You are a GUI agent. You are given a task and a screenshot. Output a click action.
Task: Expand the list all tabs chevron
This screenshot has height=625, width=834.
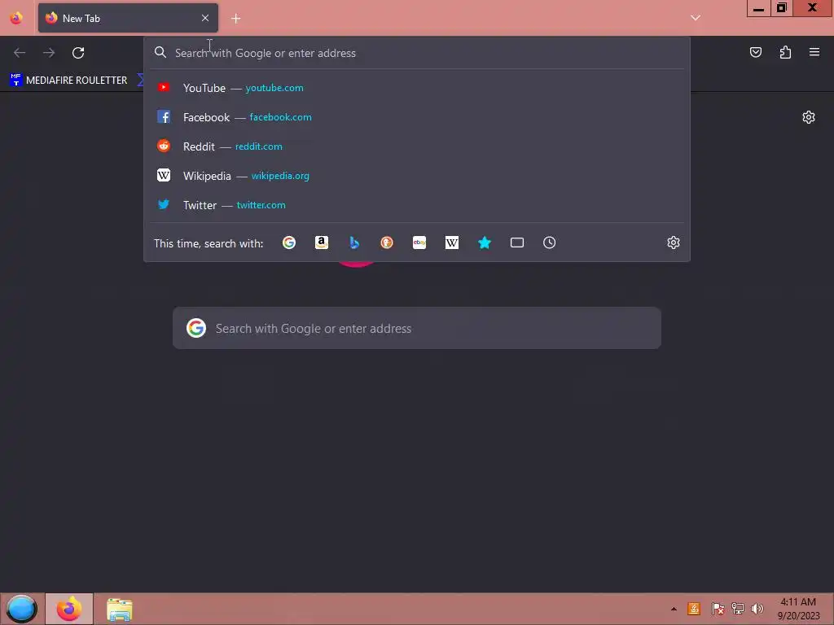point(696,18)
